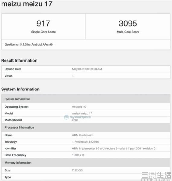Image resolution: width=172 pixels, height=181 pixels.
Task: Click the Views row count
Action: [73, 76]
